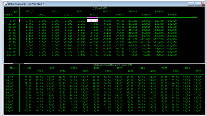The width and height of the screenshot is (207, 116).
Task: Click the 3000,0 Upm column header in upper table
Action: 94,15
